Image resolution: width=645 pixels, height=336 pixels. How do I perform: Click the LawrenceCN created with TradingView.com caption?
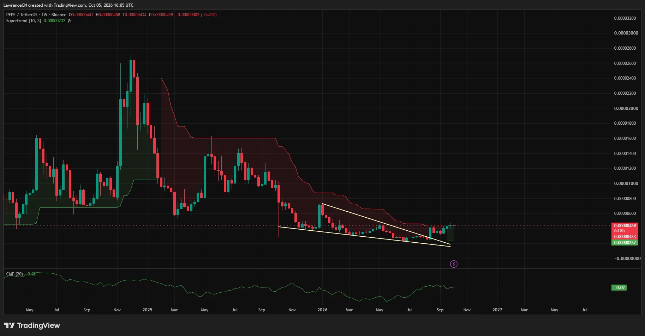click(x=68, y=5)
